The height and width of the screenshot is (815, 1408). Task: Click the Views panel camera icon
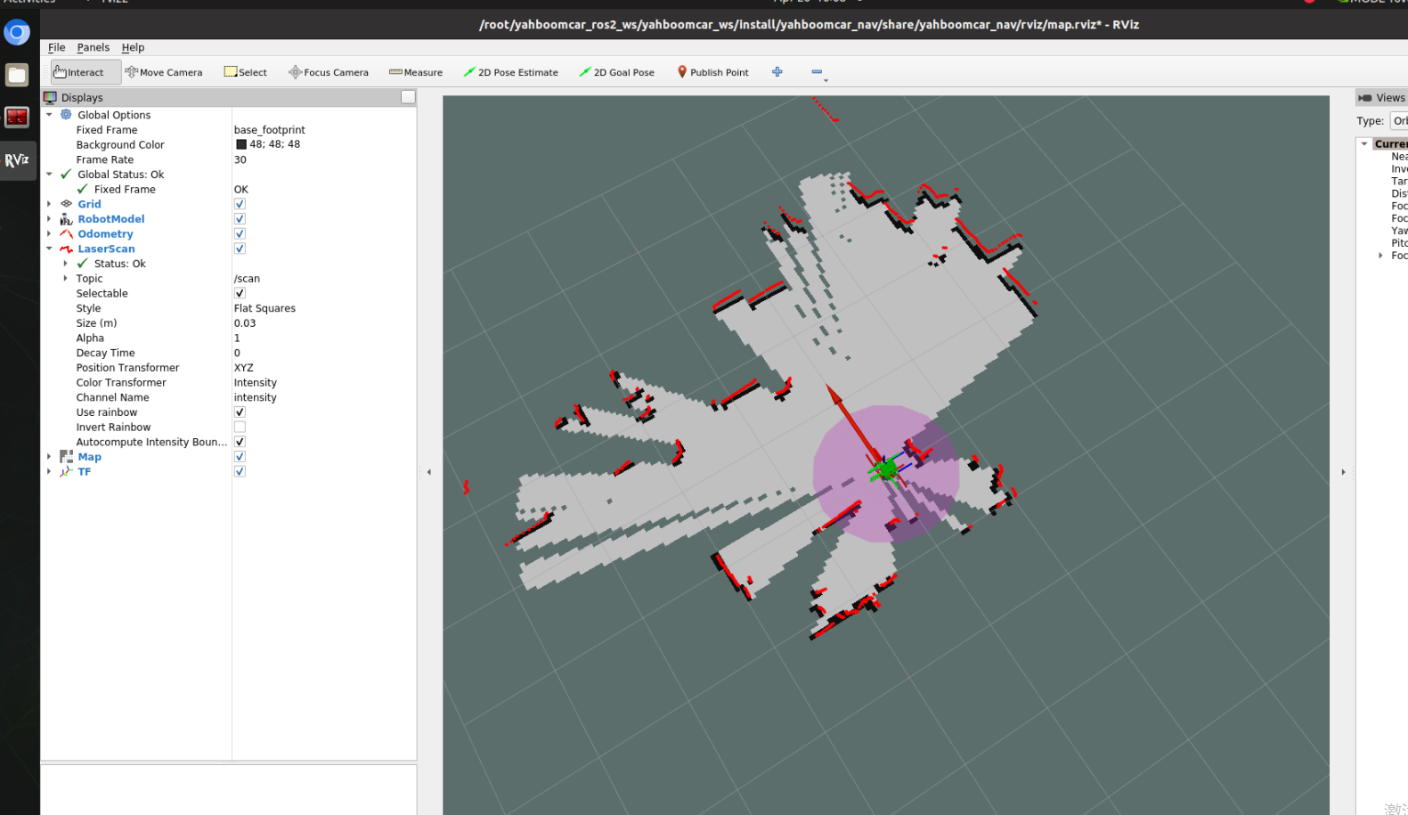1365,98
